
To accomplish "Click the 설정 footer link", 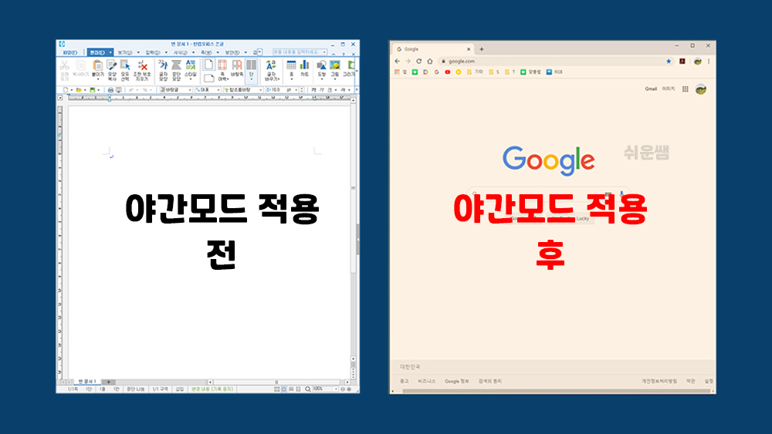I will tap(709, 381).
